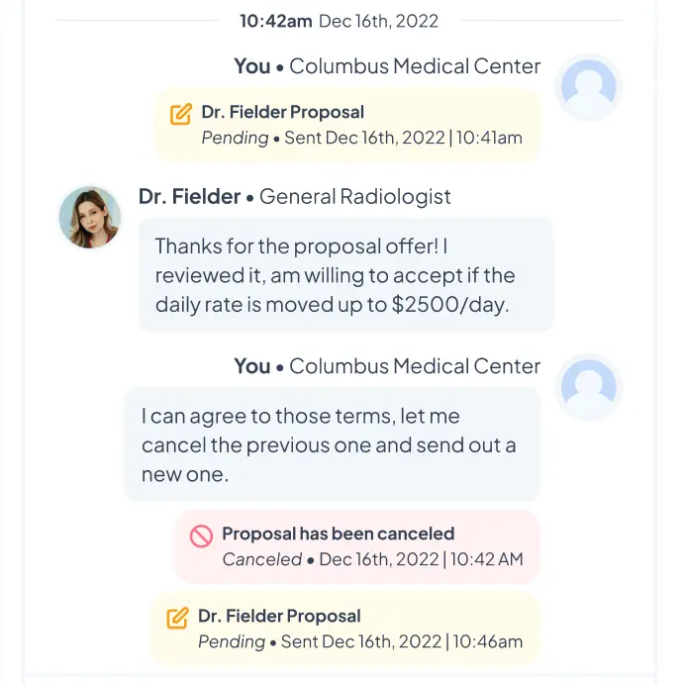Click the edit icon on the 10:46am proposal
The image size is (684, 685).
178,618
